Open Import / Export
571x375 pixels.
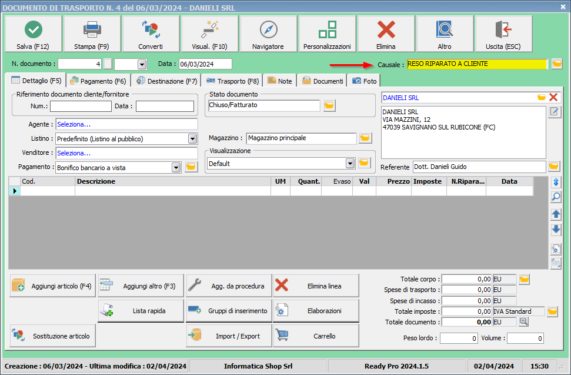click(229, 336)
